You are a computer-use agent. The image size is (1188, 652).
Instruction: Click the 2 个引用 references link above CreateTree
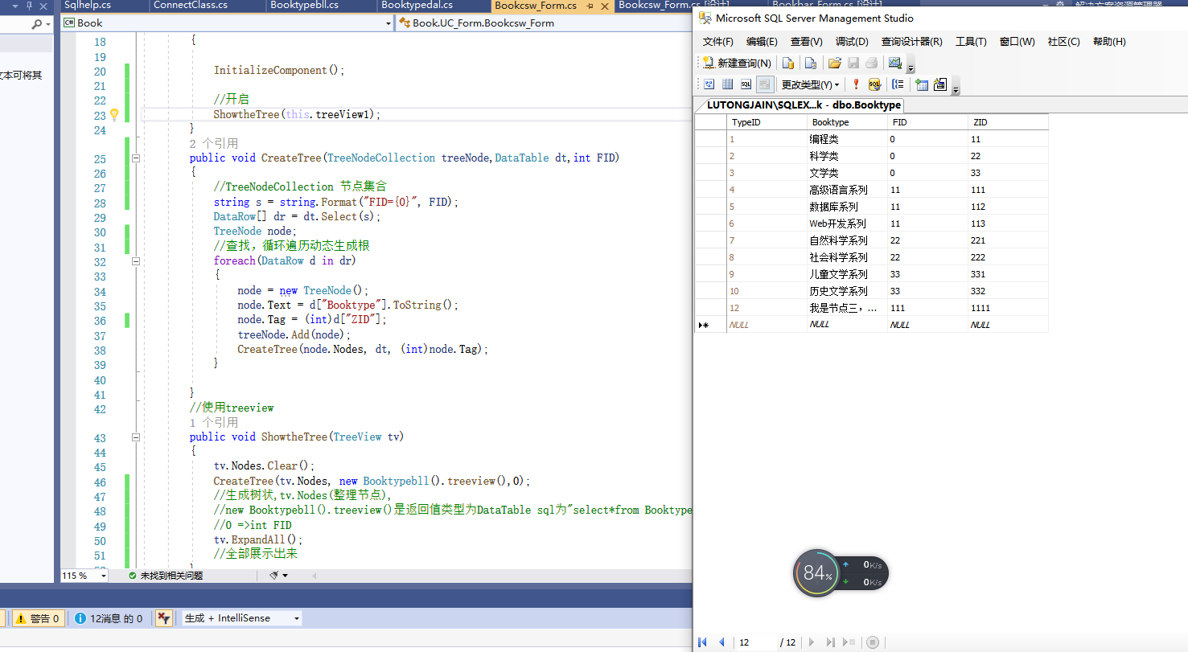214,143
